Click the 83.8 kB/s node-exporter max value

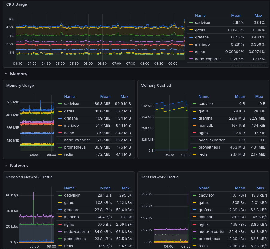[x=259, y=232]
